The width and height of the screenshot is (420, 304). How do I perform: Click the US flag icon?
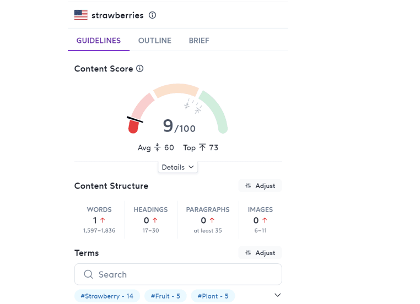click(x=81, y=15)
